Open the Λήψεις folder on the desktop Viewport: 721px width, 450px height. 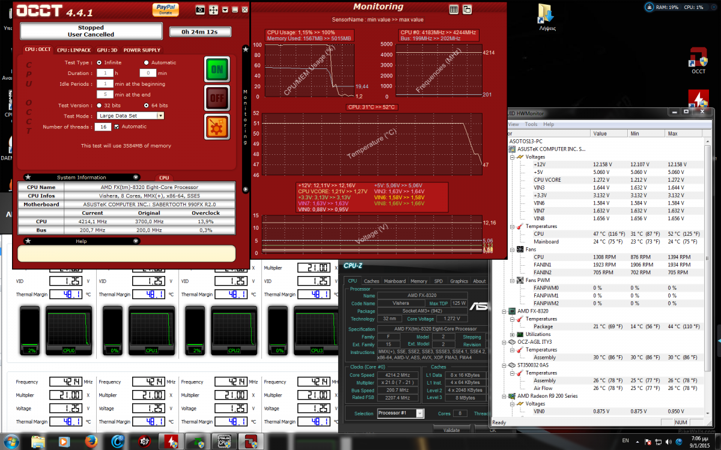(x=547, y=17)
